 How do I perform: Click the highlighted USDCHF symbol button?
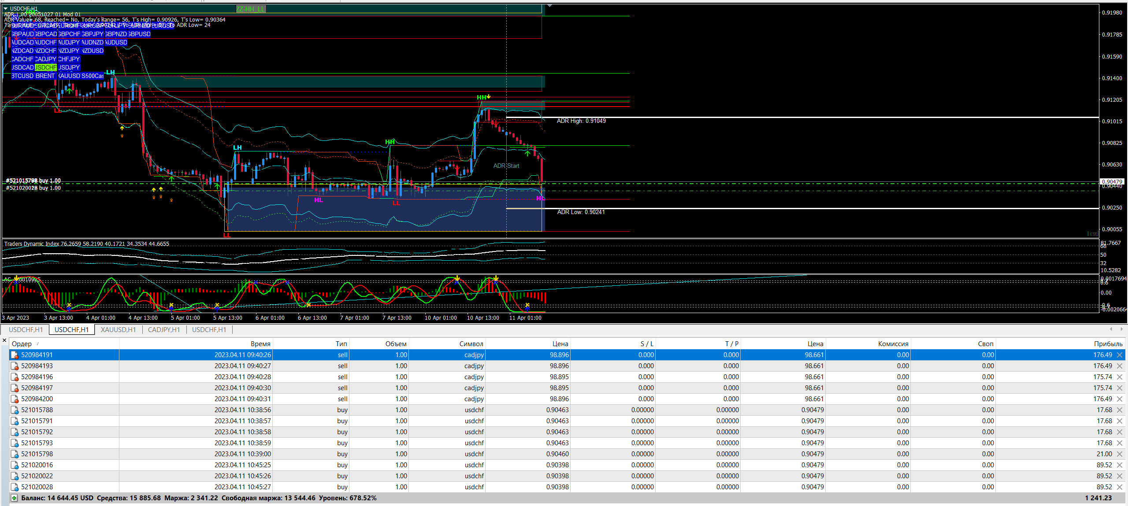point(46,67)
